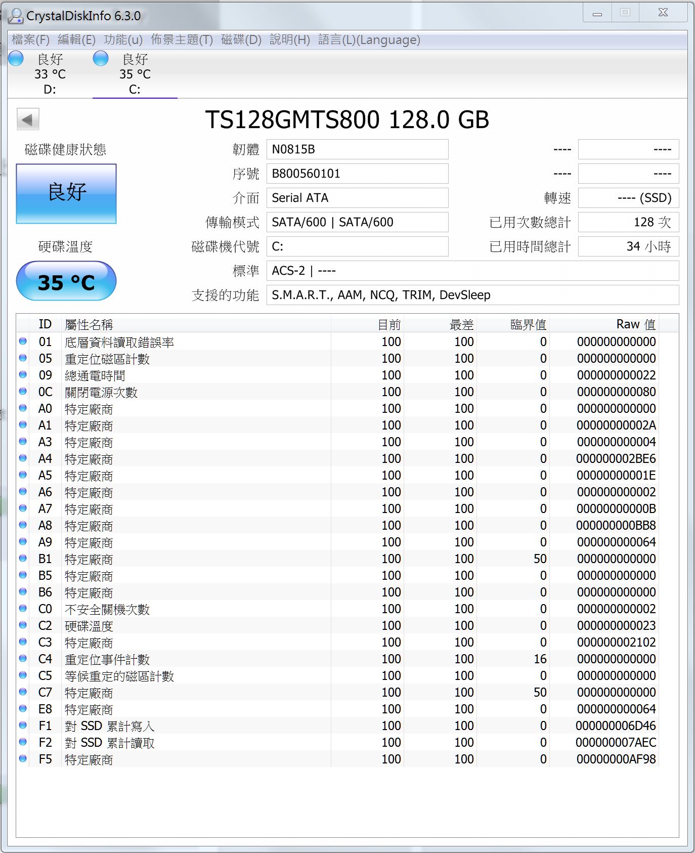Select the 重定位事件計數 row

[x=338, y=659]
